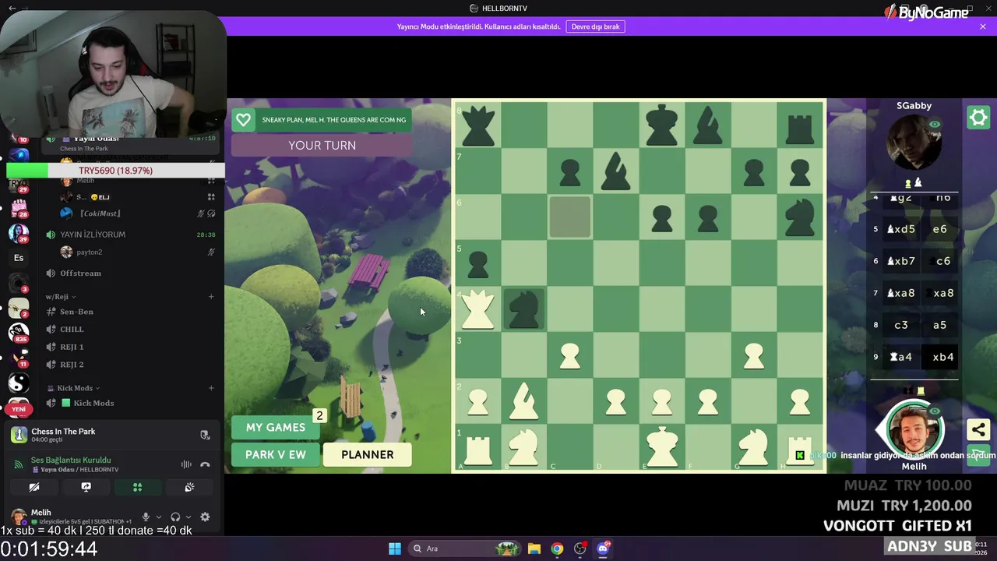Image resolution: width=997 pixels, height=561 pixels.
Task: Select the white bishop on b2
Action: [x=524, y=400]
